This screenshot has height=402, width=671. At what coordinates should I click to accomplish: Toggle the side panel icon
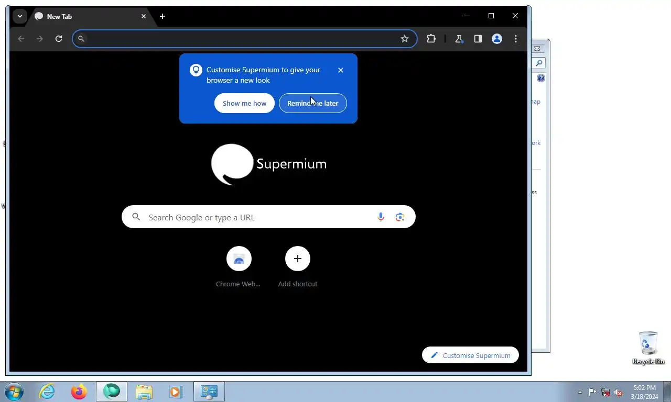coord(478,39)
